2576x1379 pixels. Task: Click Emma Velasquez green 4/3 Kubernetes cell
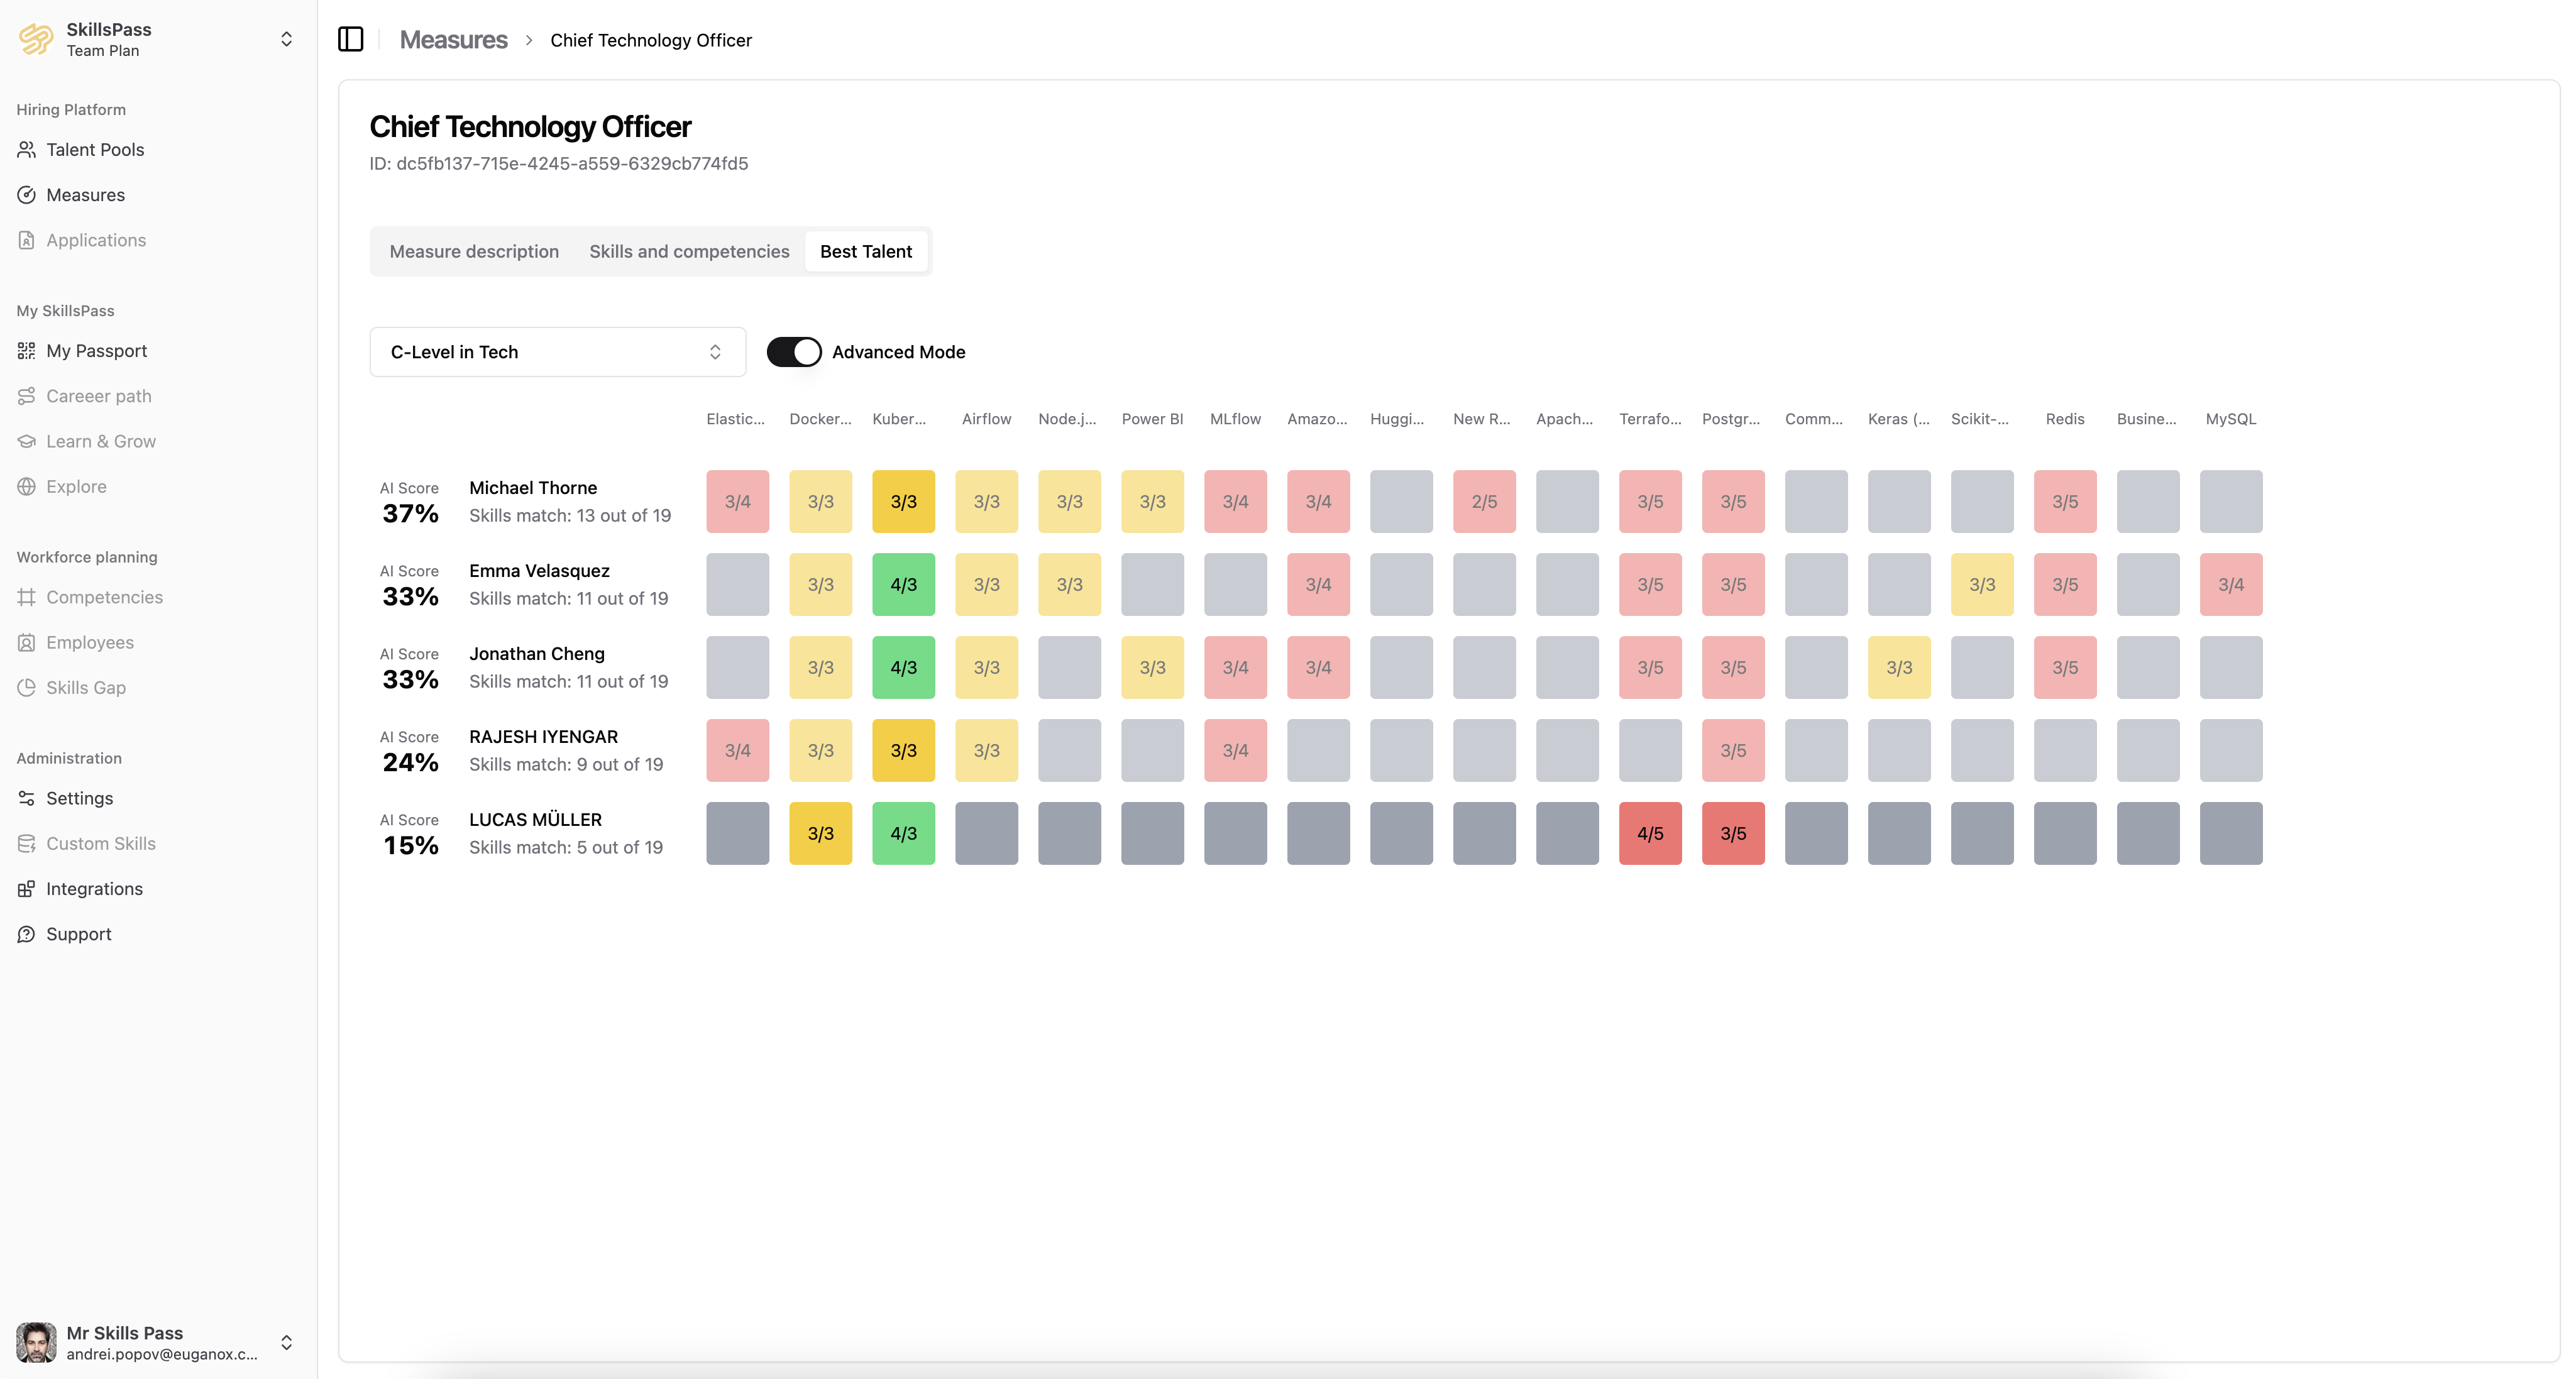pos(903,584)
